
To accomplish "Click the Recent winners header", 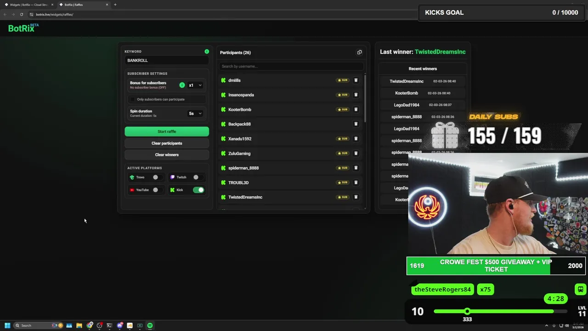I will (423, 68).
